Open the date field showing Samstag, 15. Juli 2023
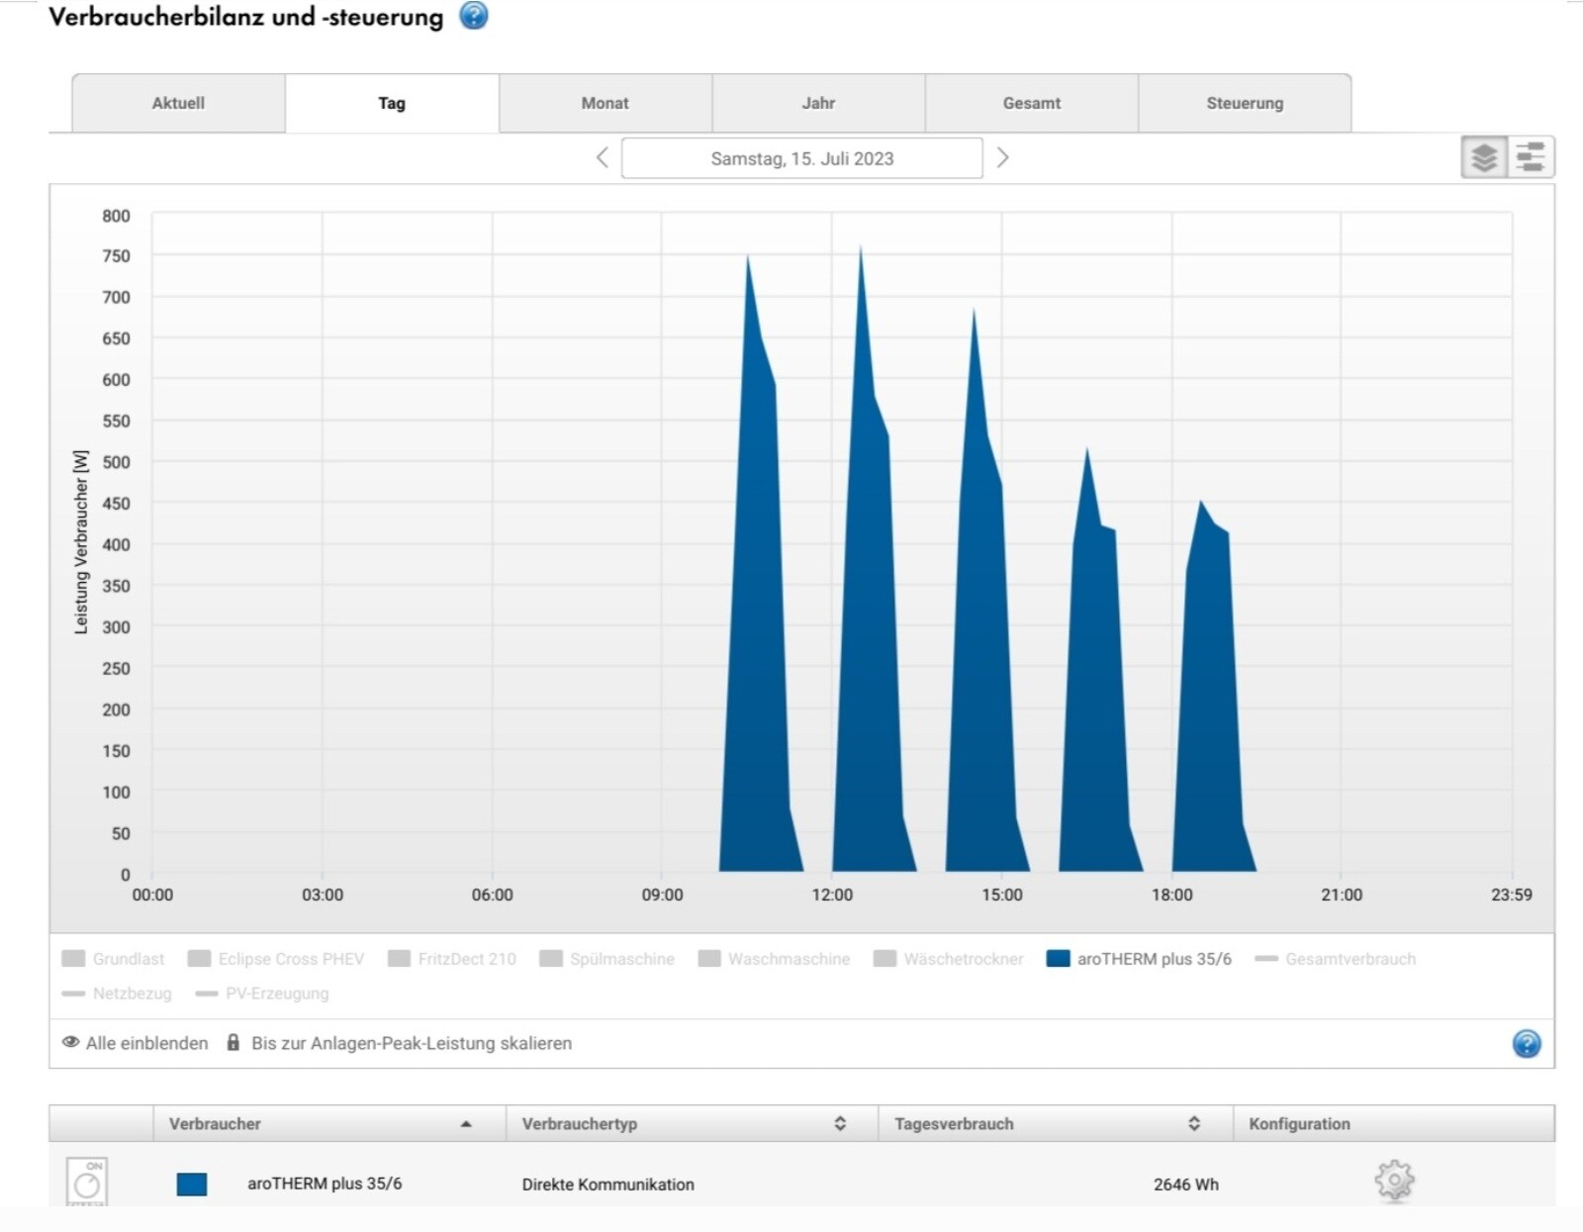Screen dimensions: 1583x1232 (801, 158)
